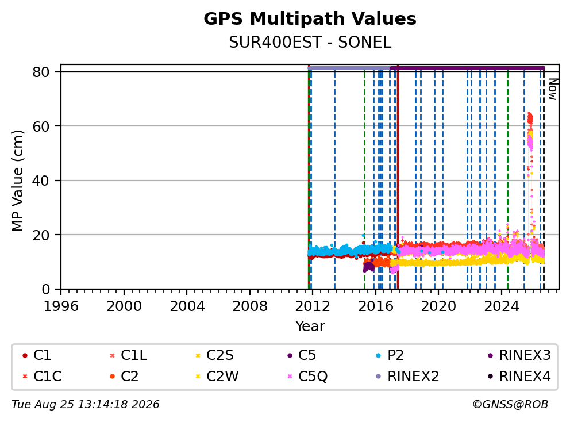Click the RINEX4 legend label
This screenshot has height=422, width=570.
coord(525,377)
